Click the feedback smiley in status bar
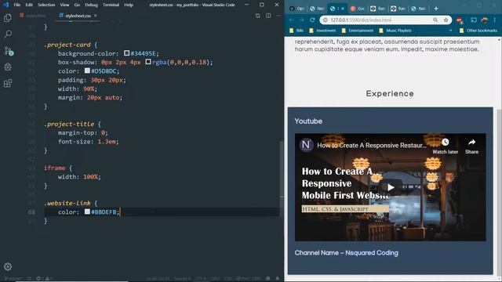 click(268, 279)
